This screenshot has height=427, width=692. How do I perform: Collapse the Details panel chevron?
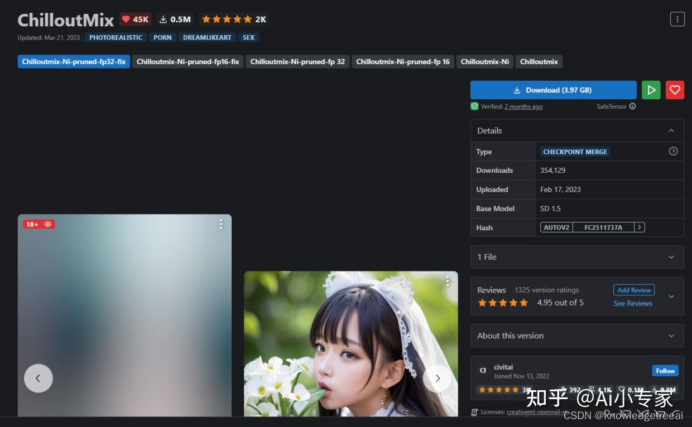(x=672, y=130)
